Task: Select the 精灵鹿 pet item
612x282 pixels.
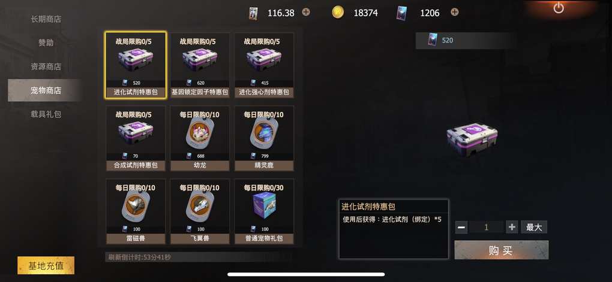Action: [x=264, y=138]
